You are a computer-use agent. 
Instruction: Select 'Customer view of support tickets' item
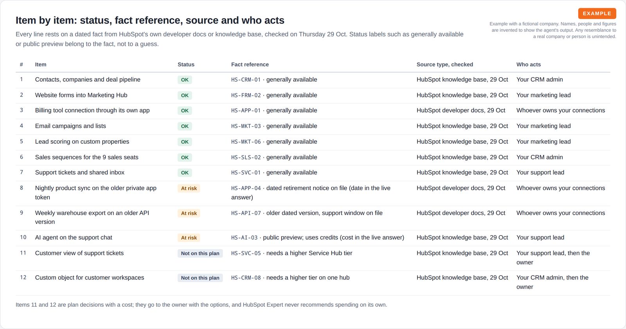pyautogui.click(x=79, y=253)
